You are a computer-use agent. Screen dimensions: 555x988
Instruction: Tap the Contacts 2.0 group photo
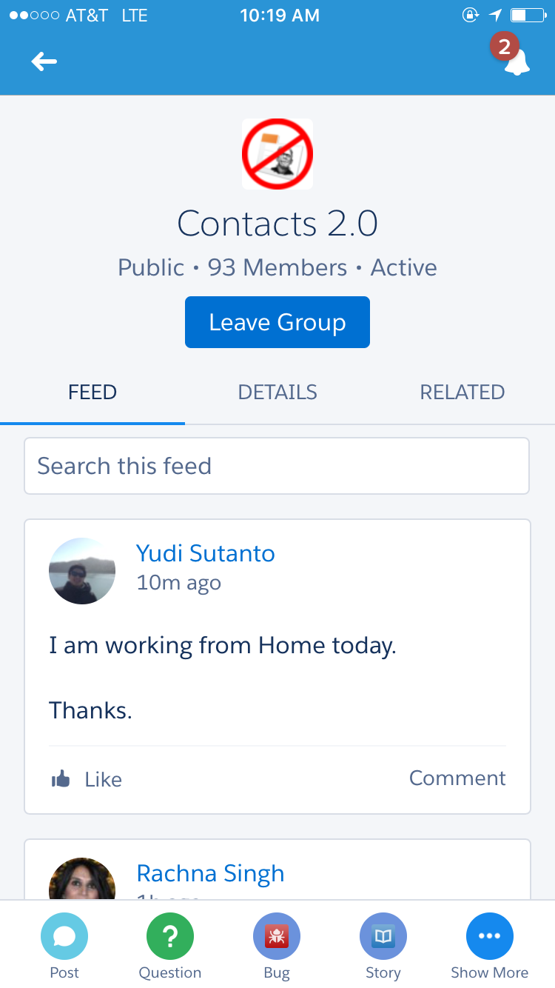(x=277, y=154)
